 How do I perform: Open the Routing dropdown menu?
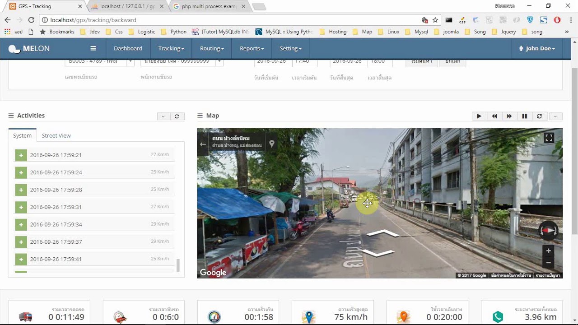click(x=212, y=48)
